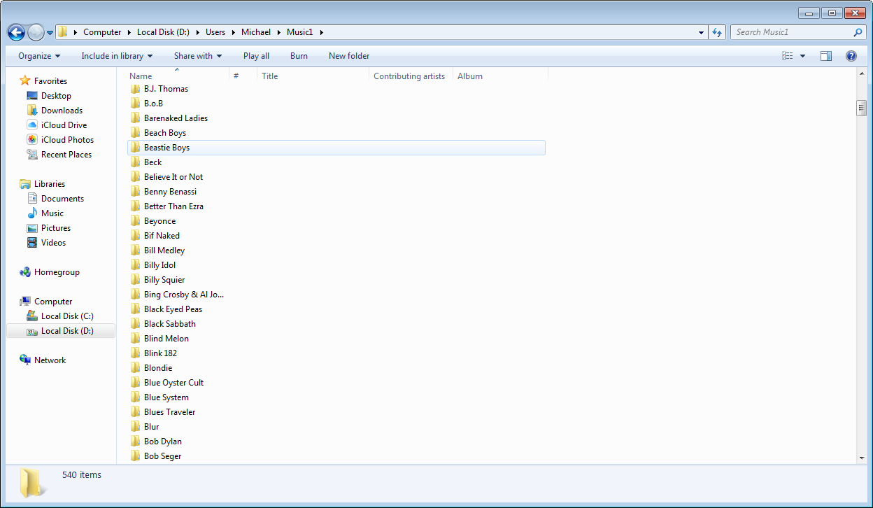Open the Organize menu
873x508 pixels.
[39, 56]
